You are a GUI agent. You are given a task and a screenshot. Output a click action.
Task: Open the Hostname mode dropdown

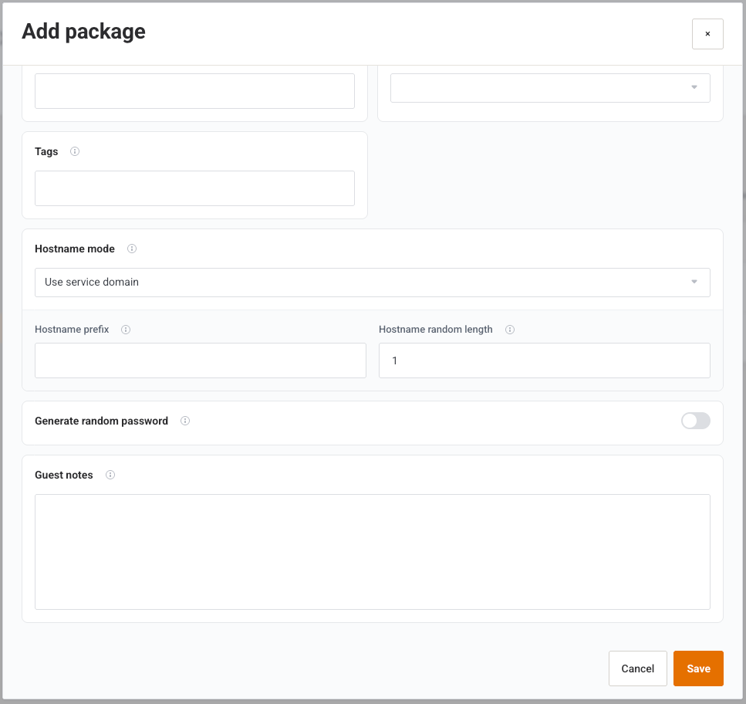(372, 283)
